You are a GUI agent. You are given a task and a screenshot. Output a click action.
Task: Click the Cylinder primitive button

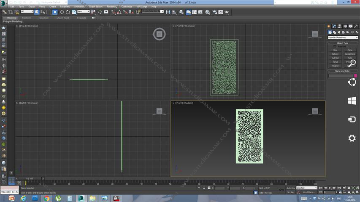(x=335, y=58)
